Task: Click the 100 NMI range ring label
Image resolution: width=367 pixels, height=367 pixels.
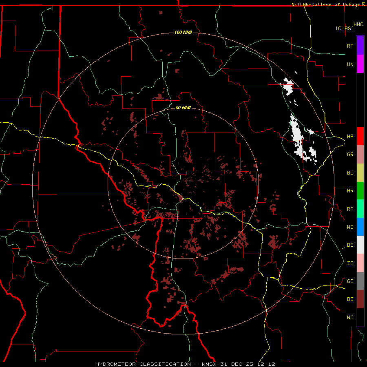Action: tap(183, 32)
